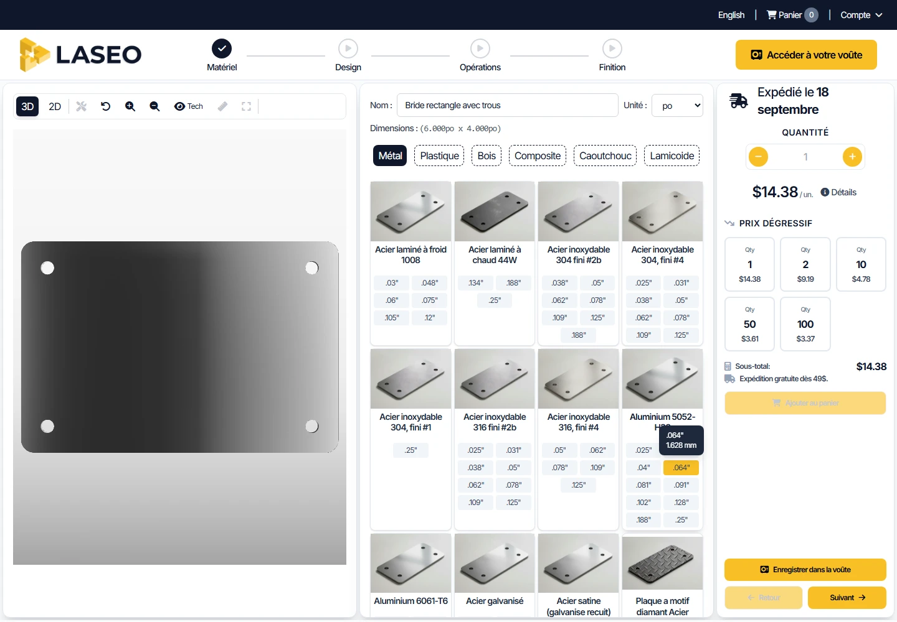Reset view with the rotate-back icon
This screenshot has width=897, height=622.
pyautogui.click(x=105, y=106)
